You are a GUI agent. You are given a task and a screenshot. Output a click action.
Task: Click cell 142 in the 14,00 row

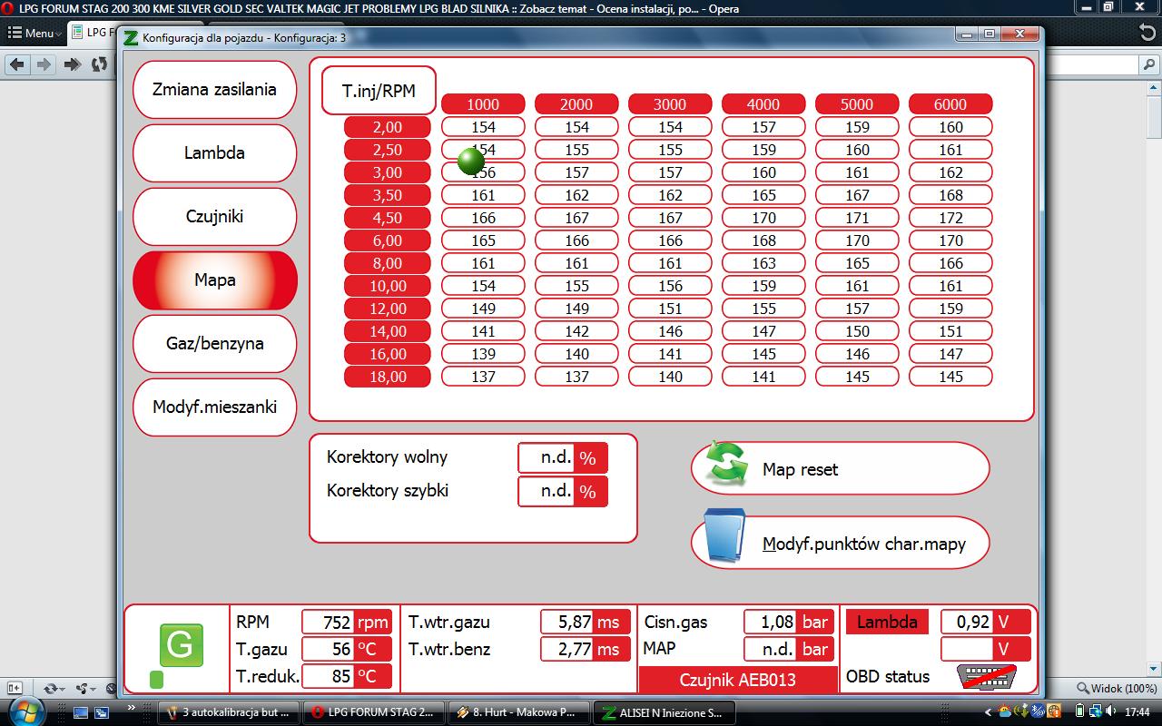576,331
